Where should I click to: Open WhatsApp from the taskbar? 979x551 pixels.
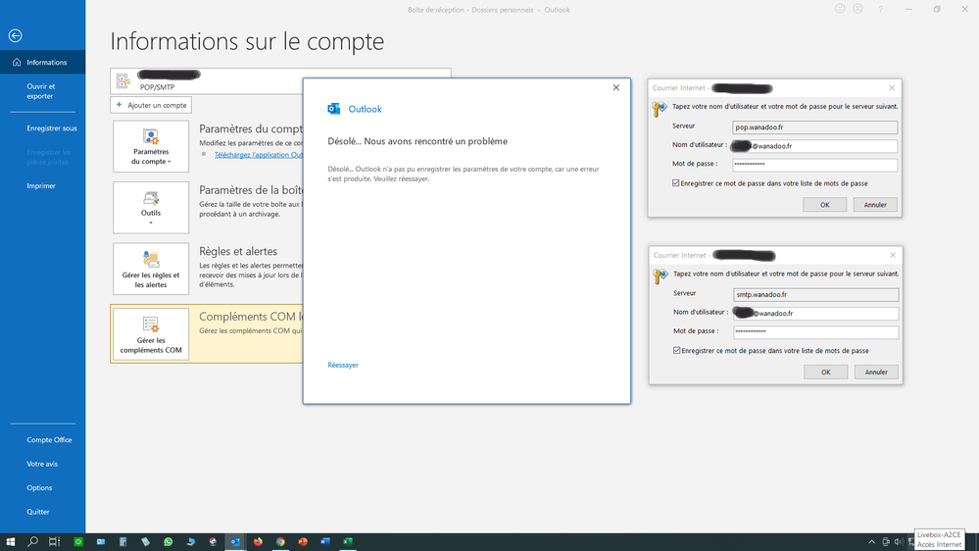point(168,541)
